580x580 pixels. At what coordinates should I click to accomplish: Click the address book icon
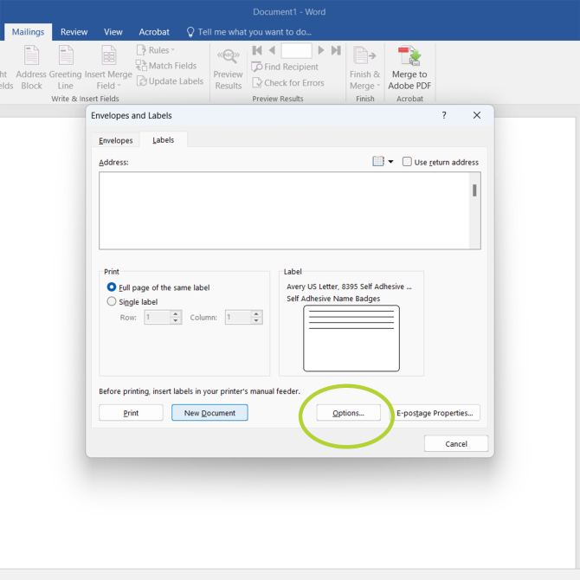click(x=378, y=161)
